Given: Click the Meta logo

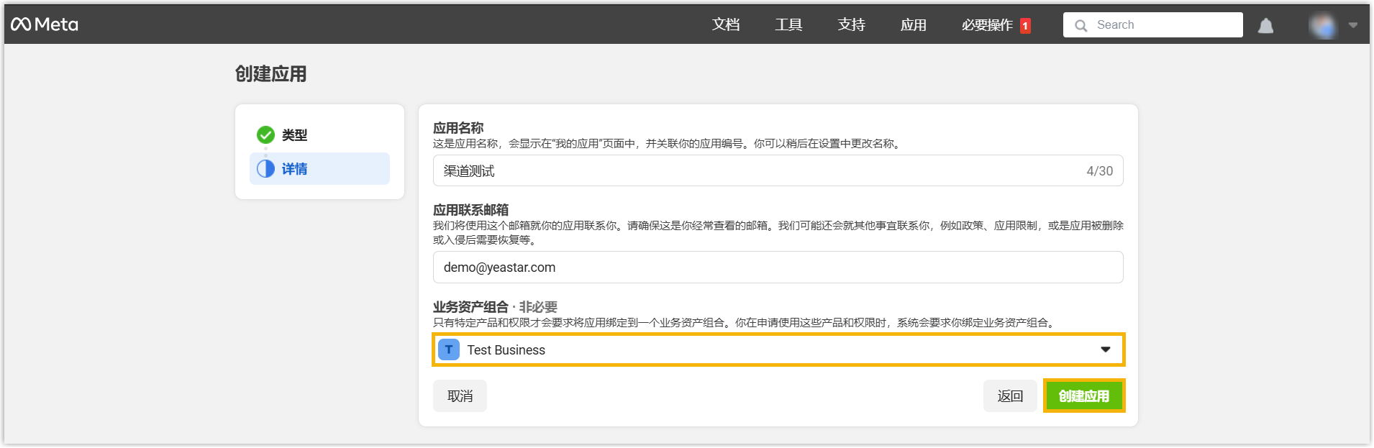Looking at the screenshot, I should click(x=45, y=24).
